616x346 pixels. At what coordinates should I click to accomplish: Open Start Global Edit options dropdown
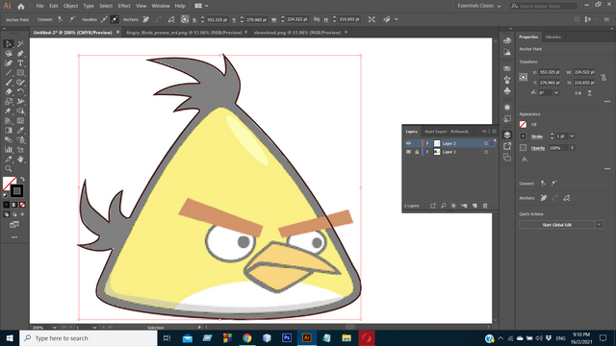tap(599, 225)
